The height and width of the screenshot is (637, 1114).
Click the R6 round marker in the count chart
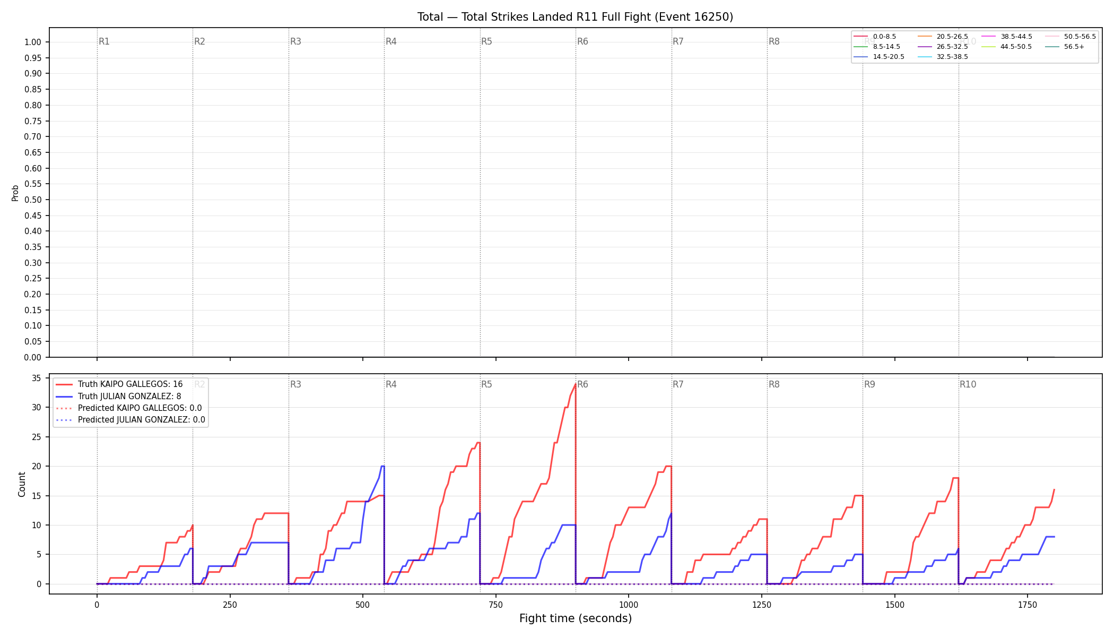(582, 384)
